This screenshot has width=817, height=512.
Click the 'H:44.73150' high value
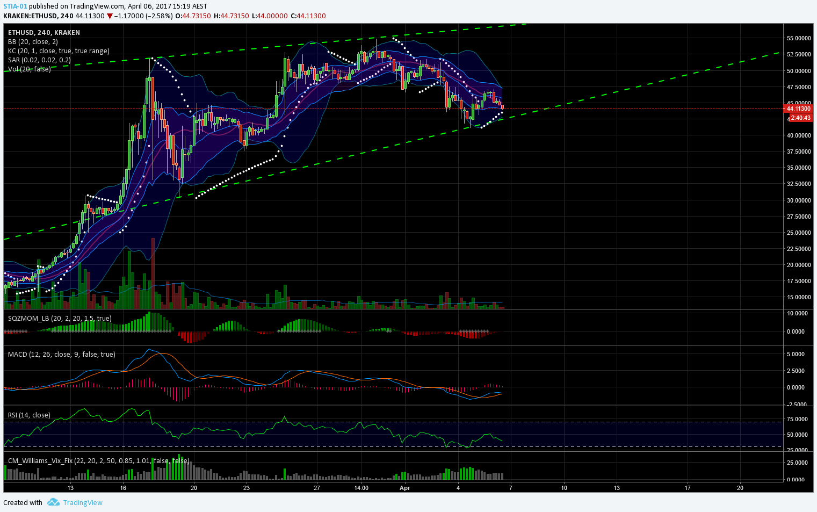click(x=232, y=16)
